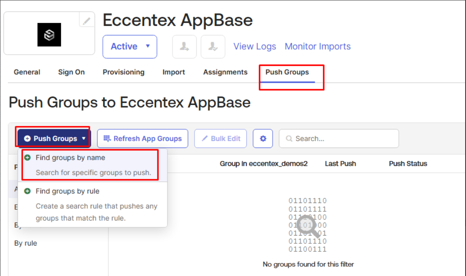The width and height of the screenshot is (466, 276).
Task: Select the Push Groups tab
Action: [x=287, y=72]
